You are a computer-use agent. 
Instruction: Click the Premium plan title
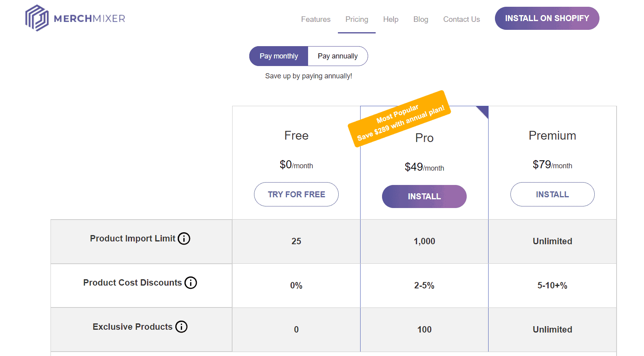(552, 136)
